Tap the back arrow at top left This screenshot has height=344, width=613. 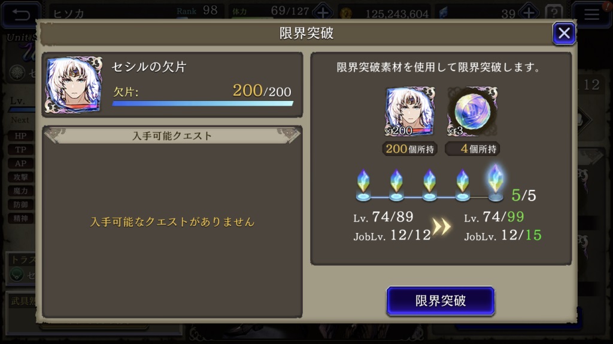tap(21, 14)
